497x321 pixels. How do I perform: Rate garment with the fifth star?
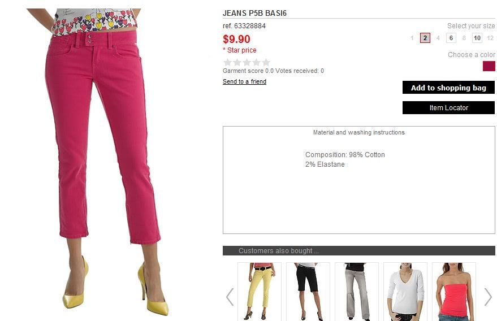[x=266, y=62]
